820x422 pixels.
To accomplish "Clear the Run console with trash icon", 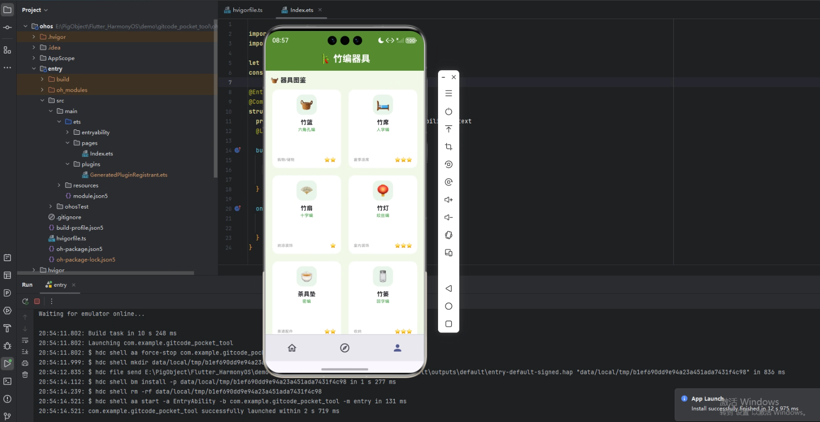I will click(x=25, y=375).
